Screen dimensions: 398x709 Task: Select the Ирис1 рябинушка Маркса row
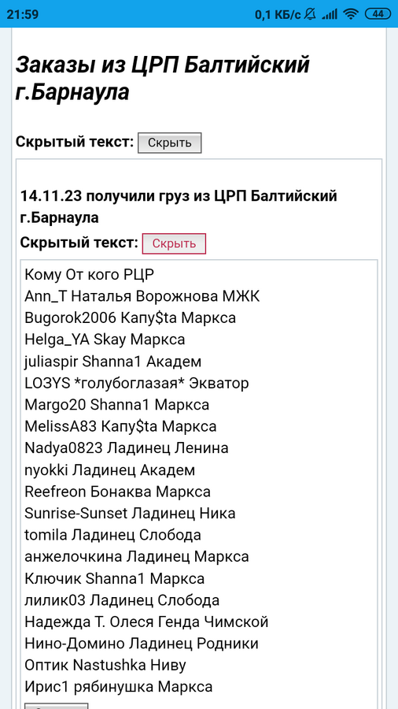point(119,687)
